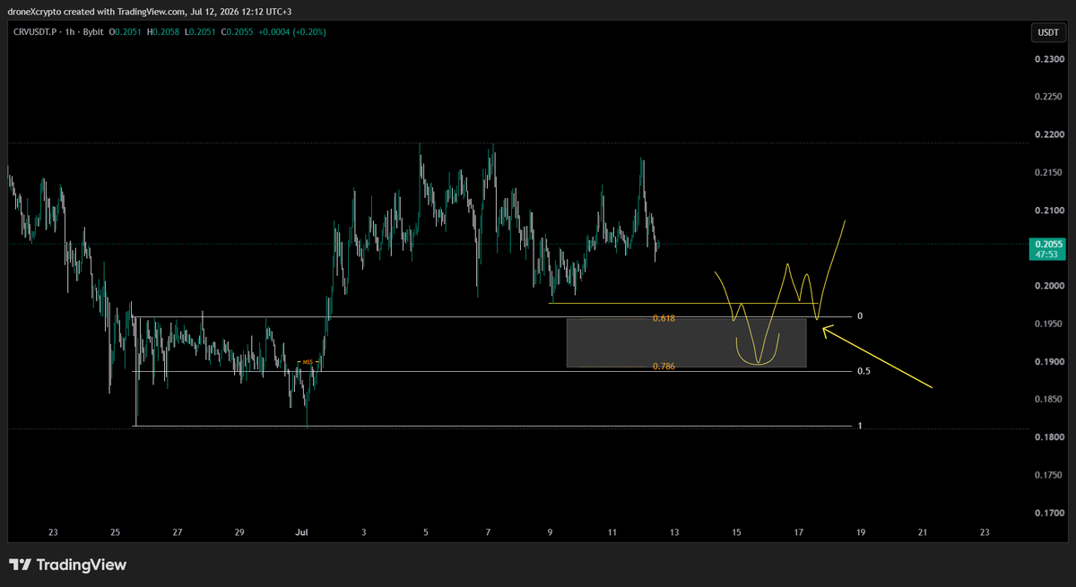Click the 17 date label on time axis
Screen dimensions: 1076x587
pos(798,532)
